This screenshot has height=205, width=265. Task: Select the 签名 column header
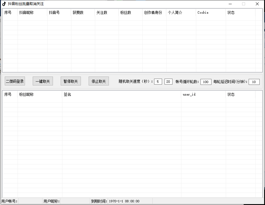tap(122, 94)
